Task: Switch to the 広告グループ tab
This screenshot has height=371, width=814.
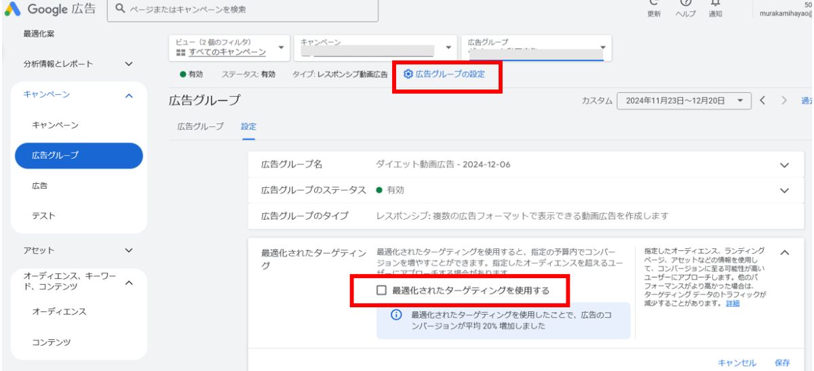Action: 200,127
